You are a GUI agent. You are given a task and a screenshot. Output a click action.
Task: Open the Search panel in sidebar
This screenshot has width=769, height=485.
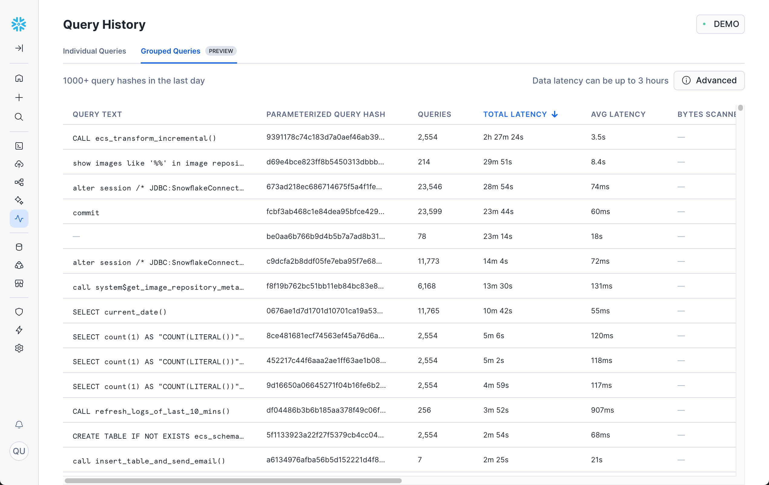coord(19,117)
